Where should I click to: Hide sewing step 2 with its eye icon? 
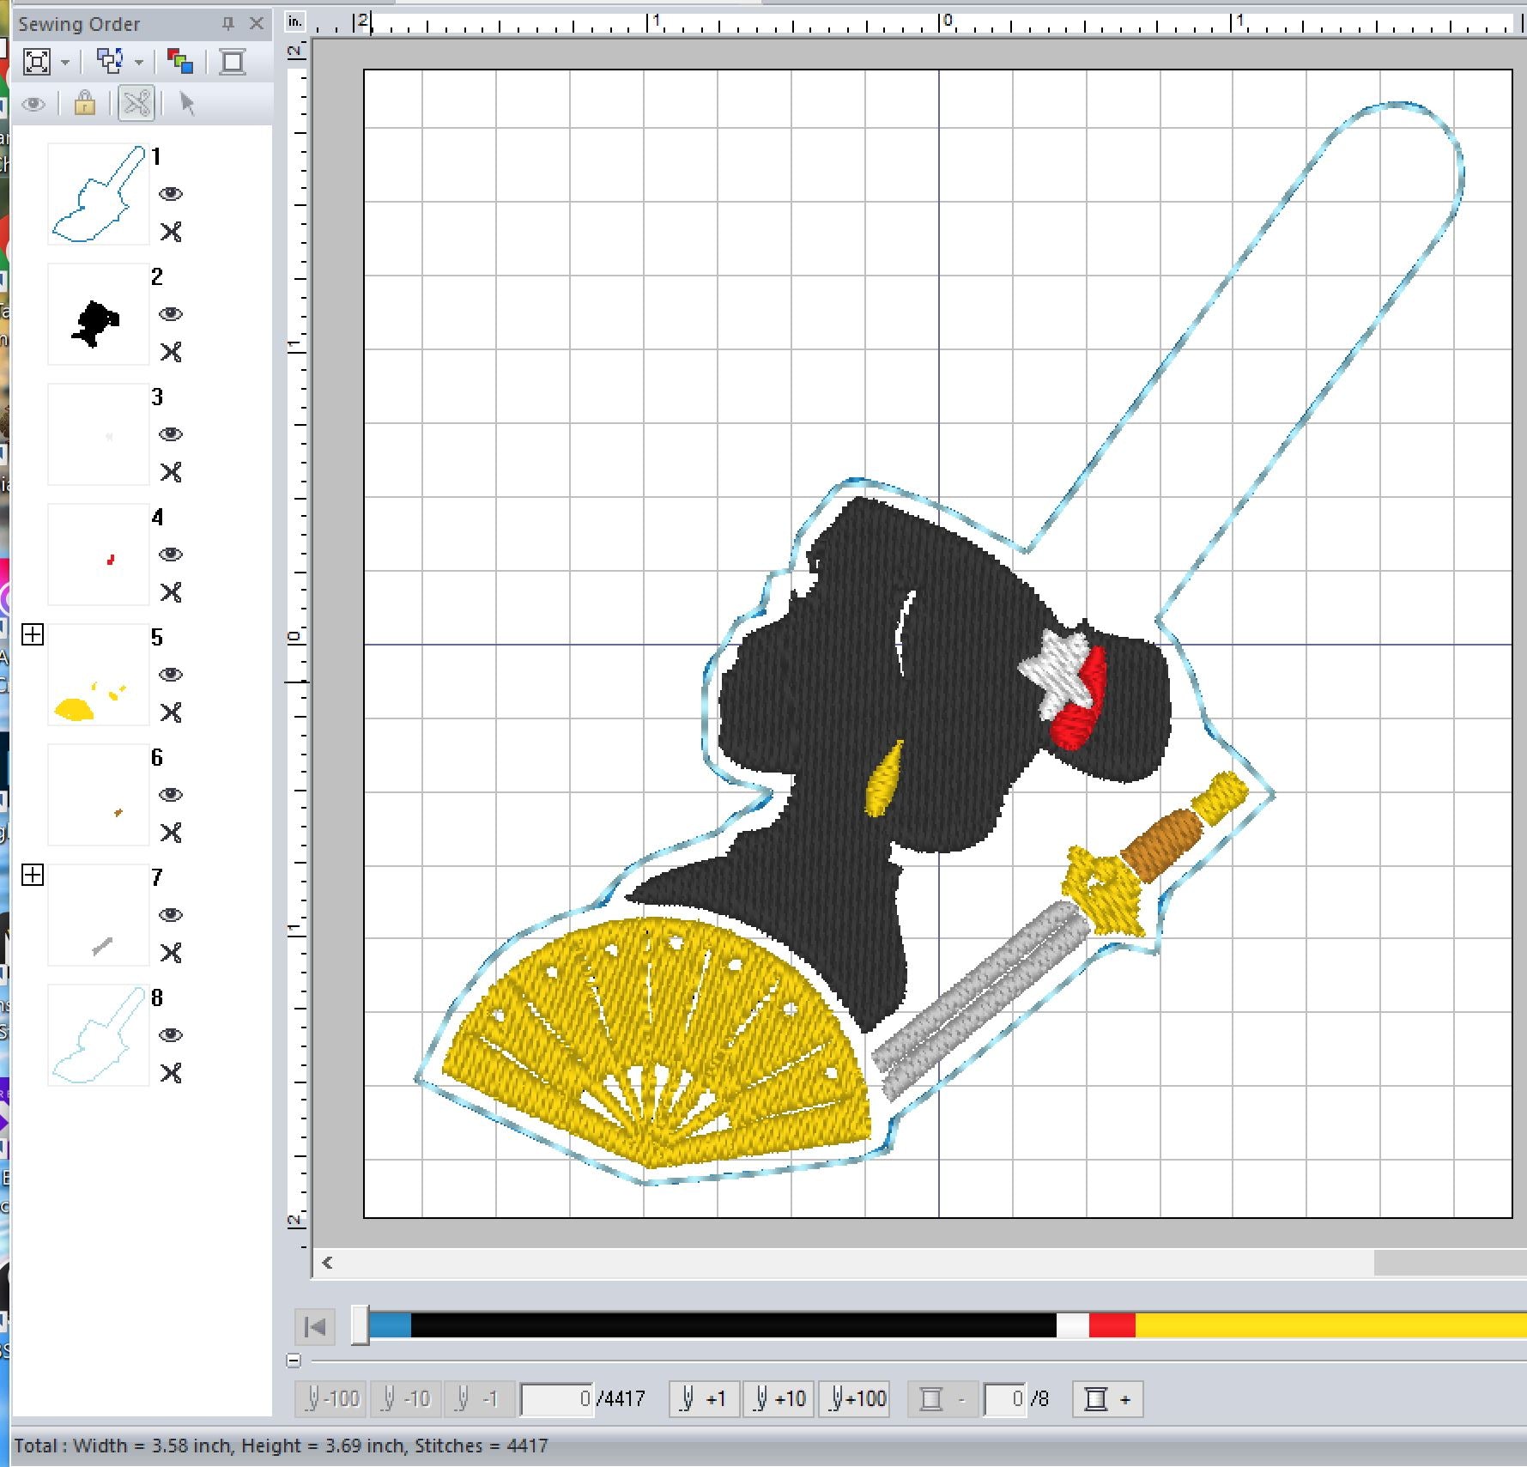coord(171,314)
